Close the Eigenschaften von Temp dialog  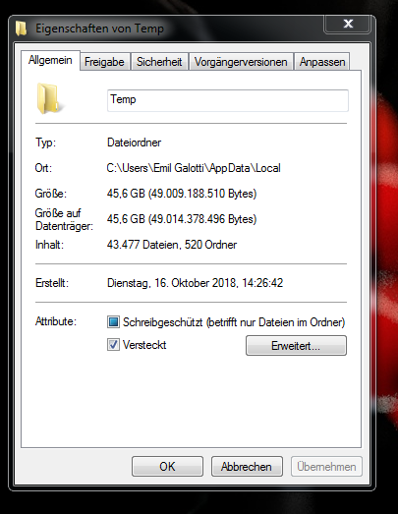click(x=348, y=24)
